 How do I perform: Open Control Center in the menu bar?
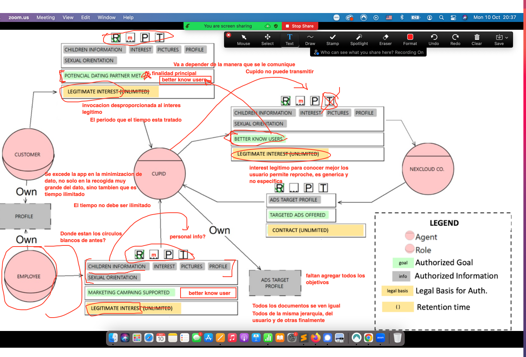(x=453, y=17)
